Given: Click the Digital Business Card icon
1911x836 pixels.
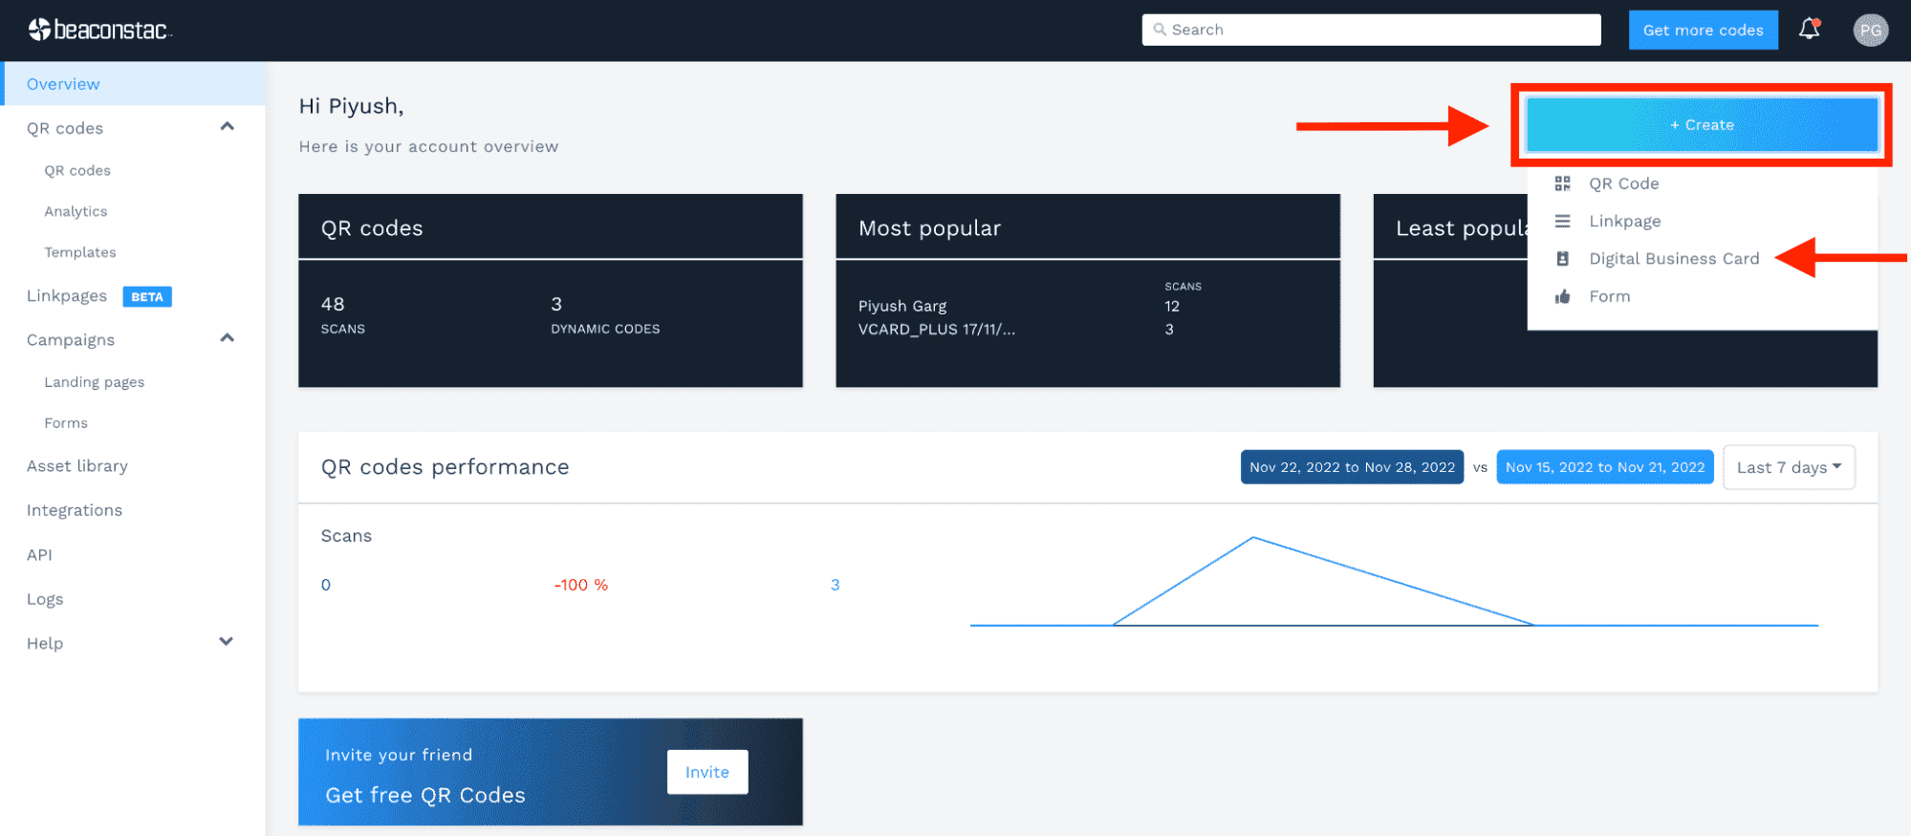Looking at the screenshot, I should click(1562, 259).
